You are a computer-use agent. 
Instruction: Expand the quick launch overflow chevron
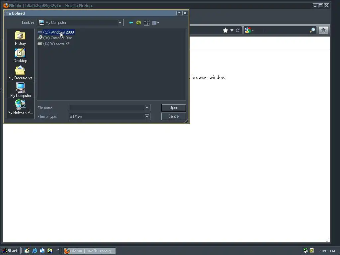pos(57,250)
